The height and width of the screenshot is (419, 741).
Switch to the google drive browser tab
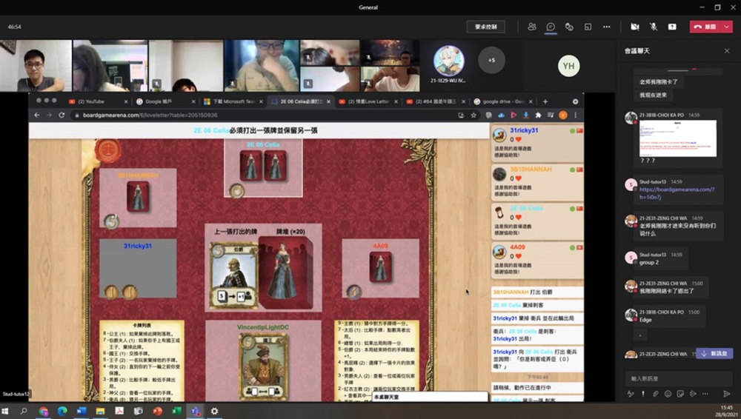click(x=503, y=101)
